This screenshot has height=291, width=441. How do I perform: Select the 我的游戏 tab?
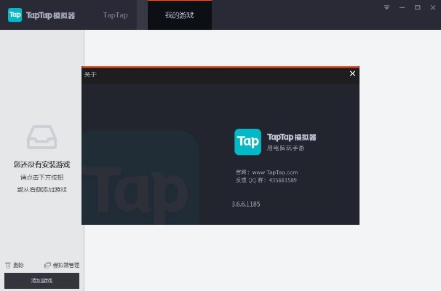pos(180,15)
